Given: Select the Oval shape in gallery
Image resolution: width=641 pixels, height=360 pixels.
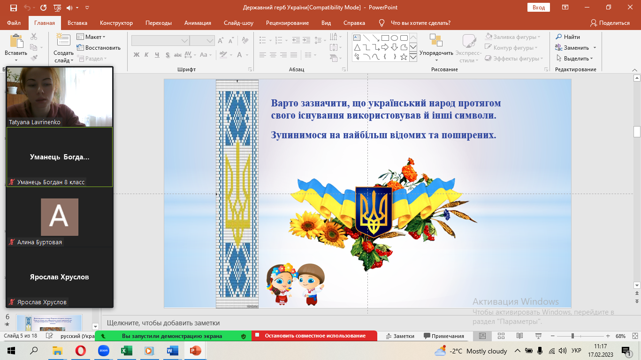Looking at the screenshot, I should (x=394, y=38).
